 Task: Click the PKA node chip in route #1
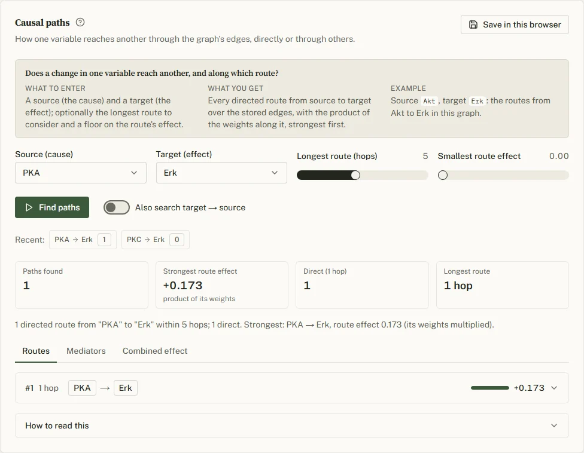(82, 388)
